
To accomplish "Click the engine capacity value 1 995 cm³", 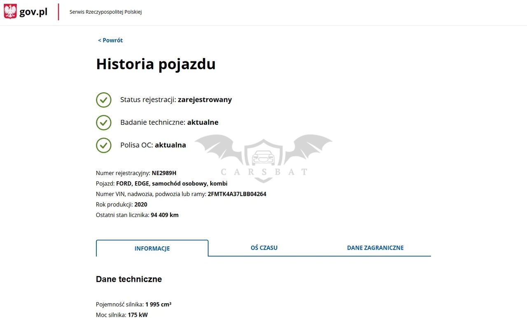I will [x=158, y=304].
